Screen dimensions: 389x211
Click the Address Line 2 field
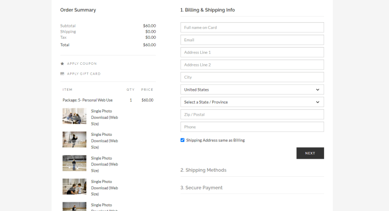point(252,65)
